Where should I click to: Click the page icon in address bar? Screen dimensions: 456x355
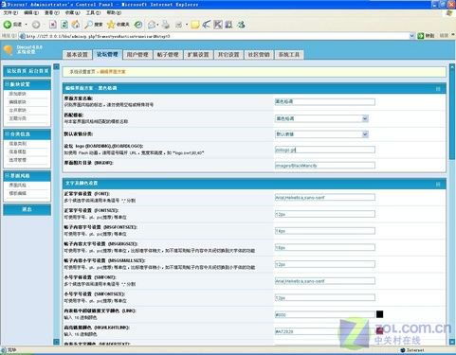pyautogui.click(x=23, y=36)
